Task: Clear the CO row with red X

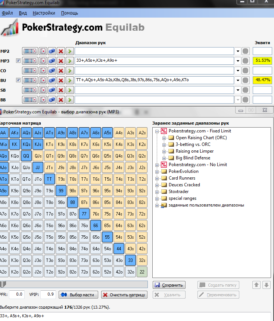Action: pyautogui.click(x=61, y=71)
